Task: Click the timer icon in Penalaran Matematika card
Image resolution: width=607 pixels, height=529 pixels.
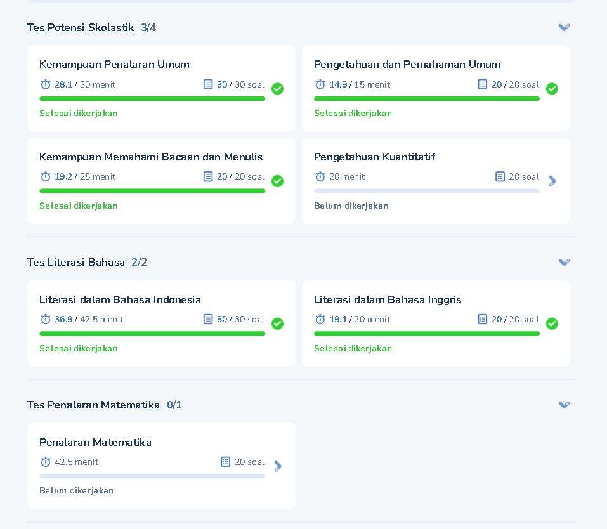Action: coord(46,462)
